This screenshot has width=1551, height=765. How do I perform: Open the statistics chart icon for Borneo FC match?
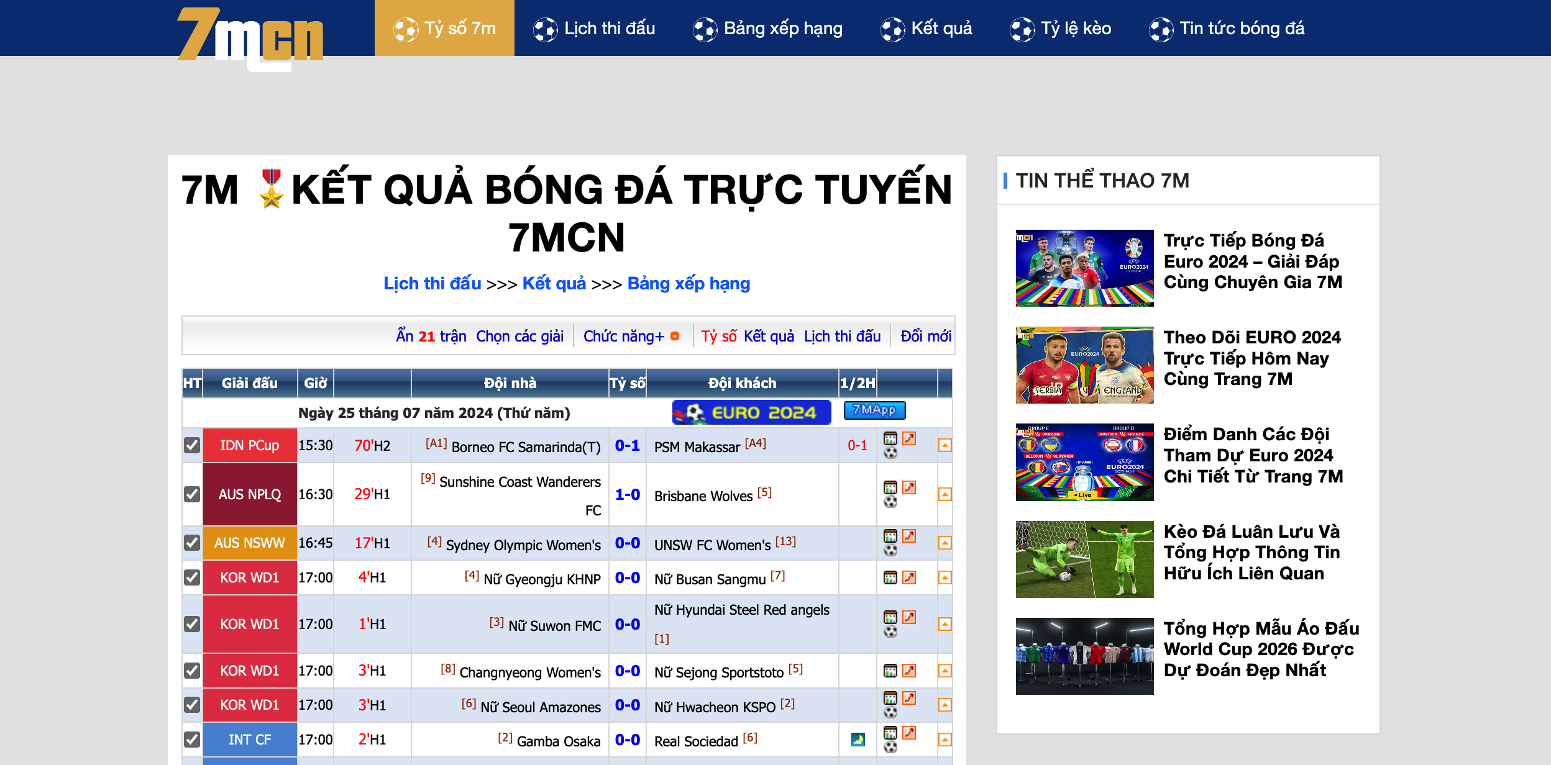pos(889,438)
